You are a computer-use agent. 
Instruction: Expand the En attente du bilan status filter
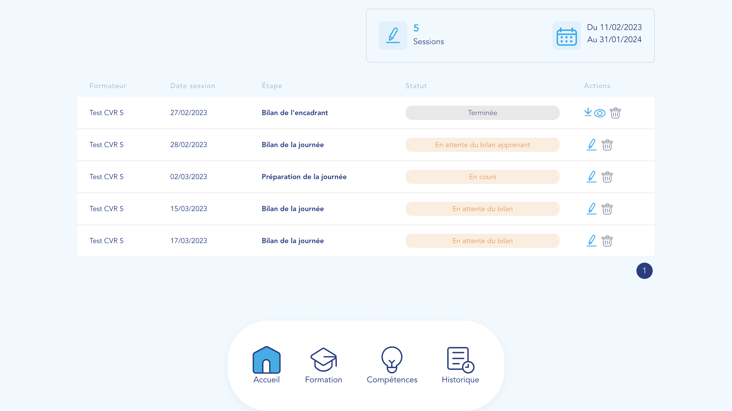[x=482, y=209]
